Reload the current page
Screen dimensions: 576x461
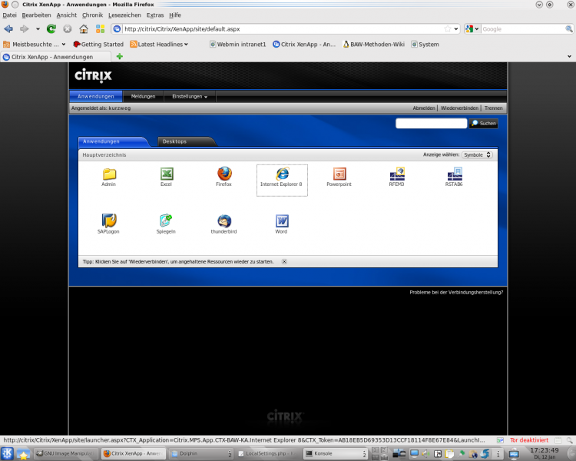pyautogui.click(x=51, y=29)
